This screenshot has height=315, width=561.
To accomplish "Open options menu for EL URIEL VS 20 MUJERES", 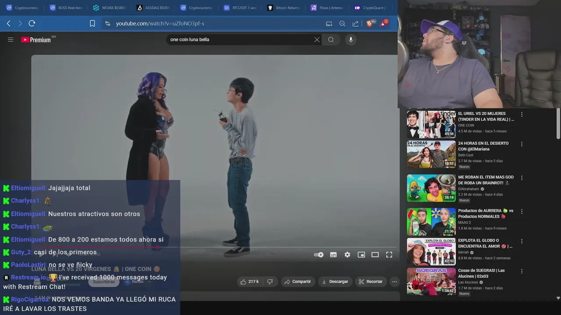I will pyautogui.click(x=522, y=114).
